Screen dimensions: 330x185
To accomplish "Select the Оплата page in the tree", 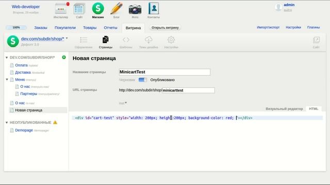I will point(21,65).
